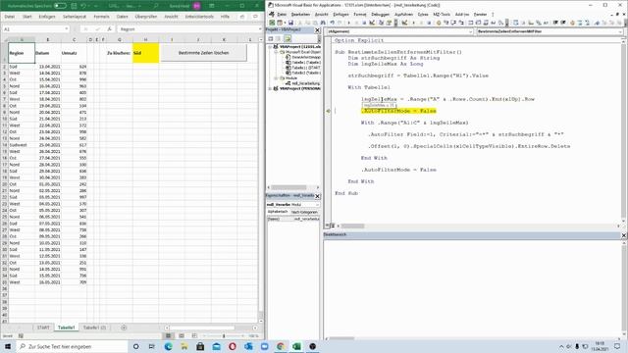This screenshot has width=628, height=353.
Task: Click the Excel formula bar showing Region
Action: click(x=187, y=29)
